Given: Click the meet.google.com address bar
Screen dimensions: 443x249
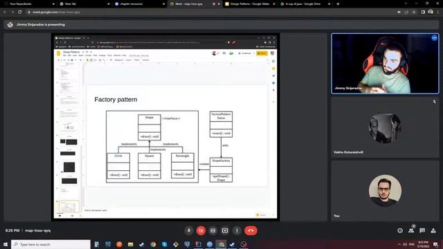Looking at the screenshot, I should coord(222,12).
